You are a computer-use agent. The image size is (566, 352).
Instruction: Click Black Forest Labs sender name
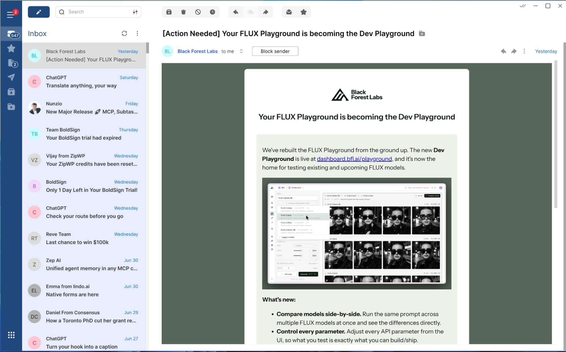(x=197, y=51)
